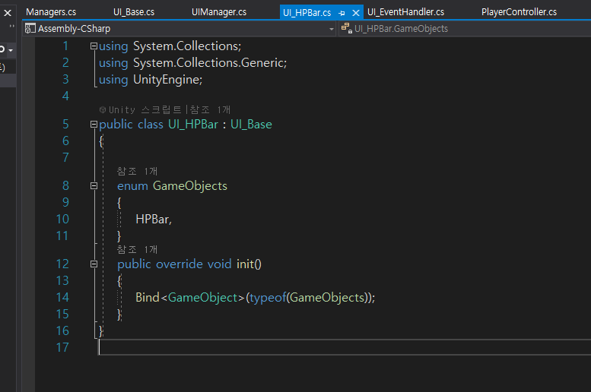
Task: Open the UI_EventHandler.cs tab
Action: 405,12
